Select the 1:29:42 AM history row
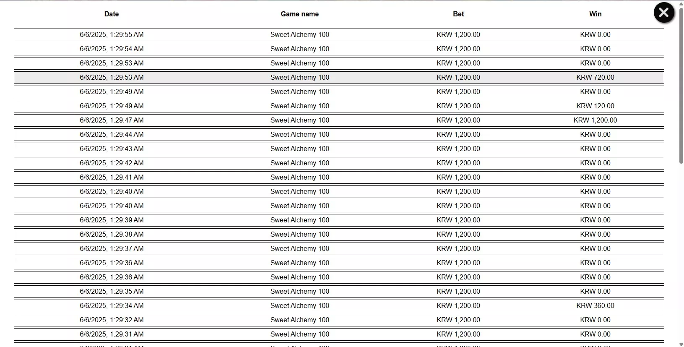The height and width of the screenshot is (347, 684). click(x=339, y=163)
